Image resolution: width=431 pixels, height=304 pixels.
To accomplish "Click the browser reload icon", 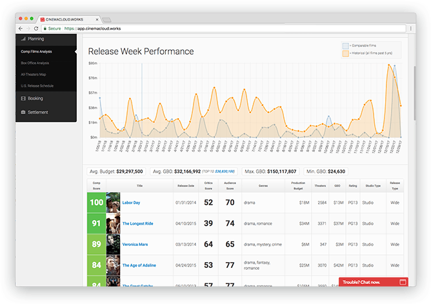I will pos(35,29).
